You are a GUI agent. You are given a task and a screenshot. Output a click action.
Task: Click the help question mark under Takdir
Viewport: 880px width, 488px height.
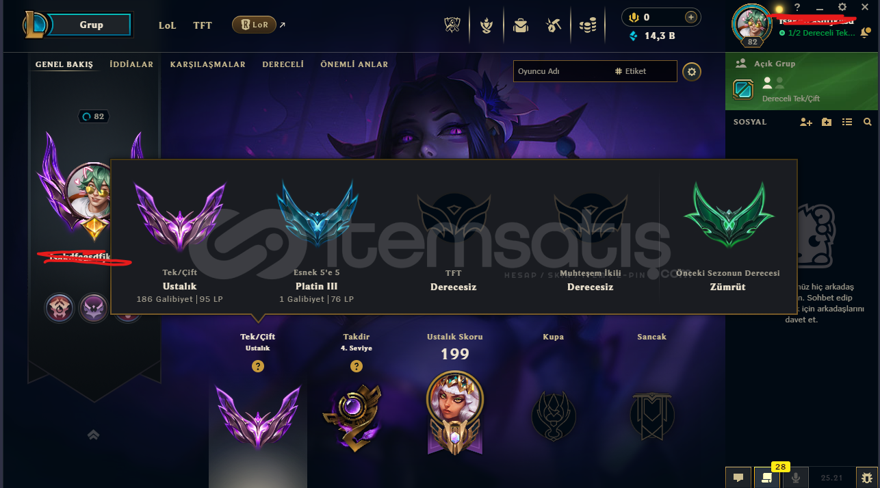pyautogui.click(x=357, y=366)
